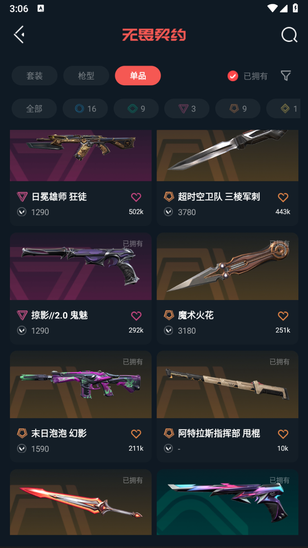Open the 掠影//2.0 鬼魅 pistol thumbnail
The width and height of the screenshot is (308, 548).
tap(81, 266)
